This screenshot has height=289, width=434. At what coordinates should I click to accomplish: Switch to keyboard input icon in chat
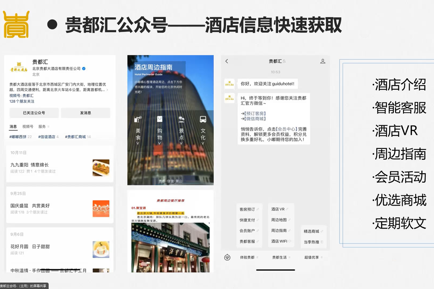point(227,257)
